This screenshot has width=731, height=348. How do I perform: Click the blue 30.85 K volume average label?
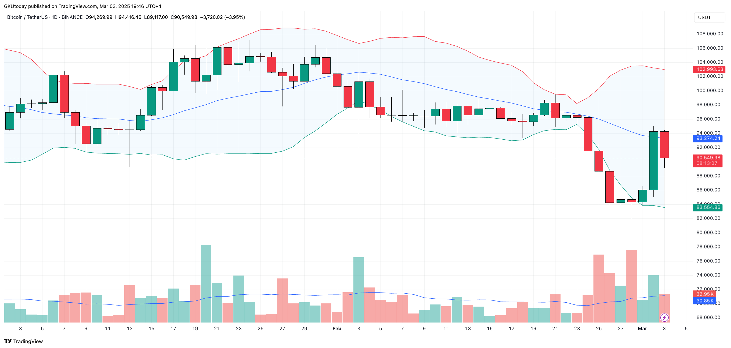point(704,301)
